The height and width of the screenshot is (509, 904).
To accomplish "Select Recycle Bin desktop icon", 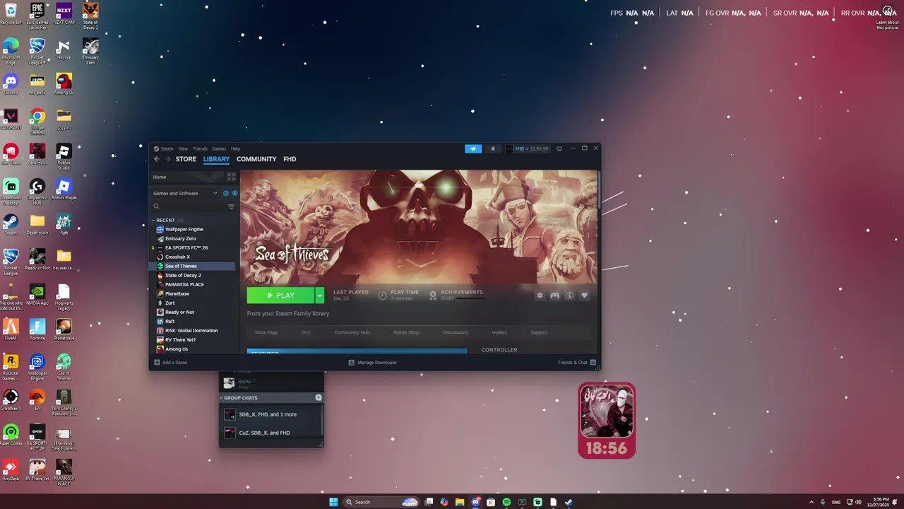I will click(x=11, y=14).
